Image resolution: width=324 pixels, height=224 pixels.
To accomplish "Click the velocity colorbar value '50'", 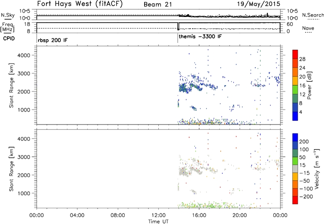I will pyautogui.click(x=302, y=157).
